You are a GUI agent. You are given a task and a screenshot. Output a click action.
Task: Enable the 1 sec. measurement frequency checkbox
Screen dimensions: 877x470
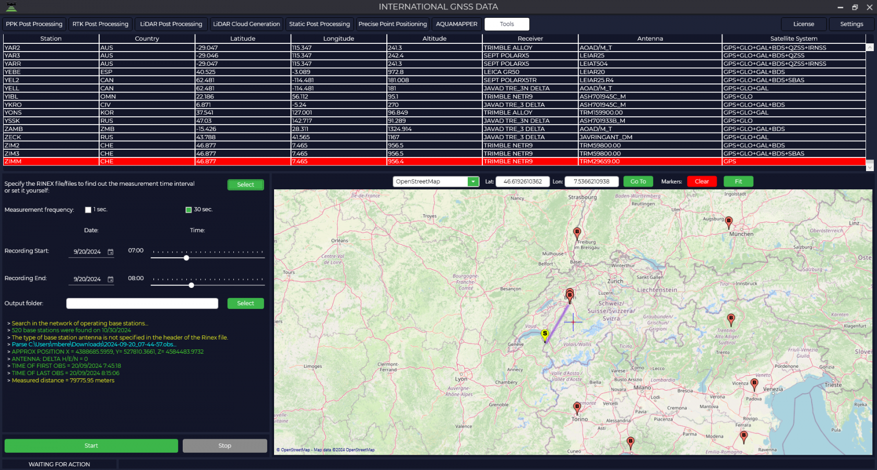[x=88, y=210]
